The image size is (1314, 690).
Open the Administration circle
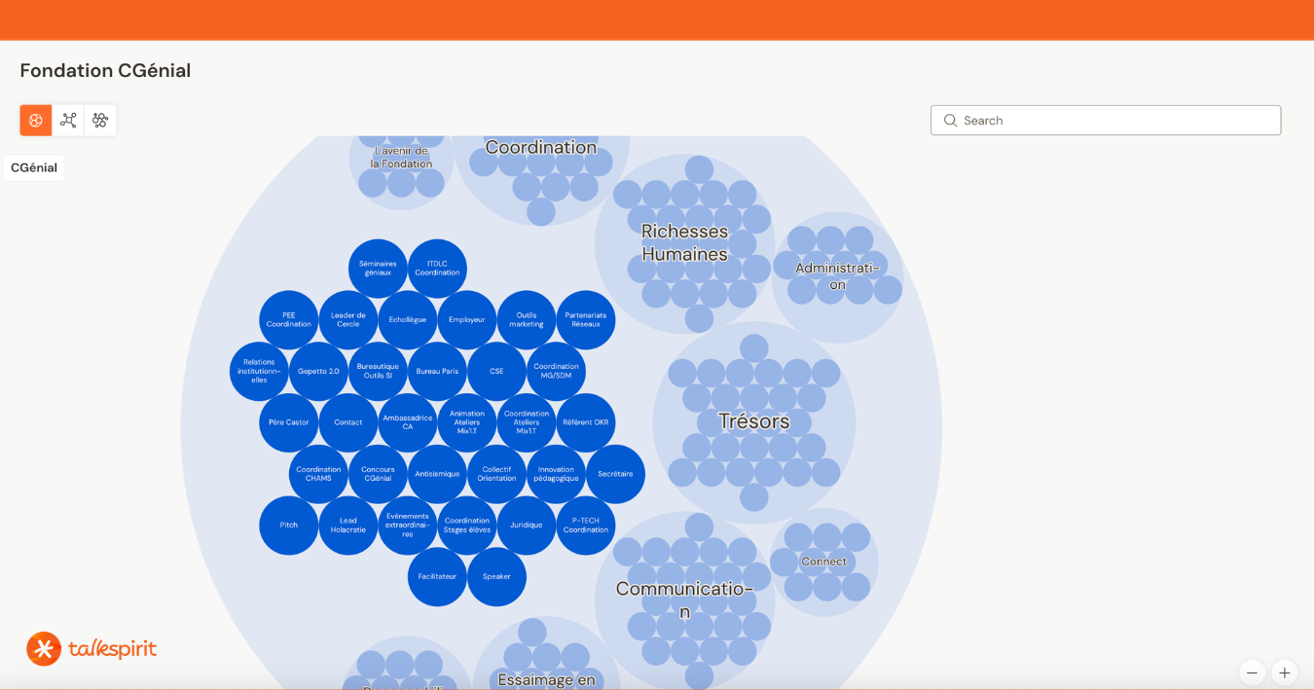(837, 276)
